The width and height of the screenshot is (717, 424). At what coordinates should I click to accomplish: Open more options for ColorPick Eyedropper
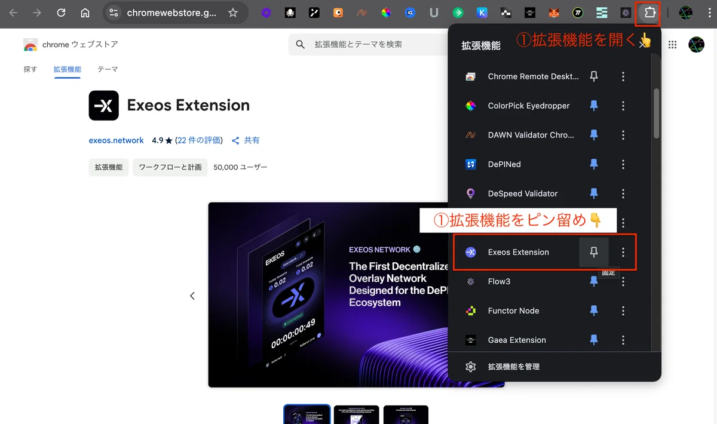(x=623, y=106)
